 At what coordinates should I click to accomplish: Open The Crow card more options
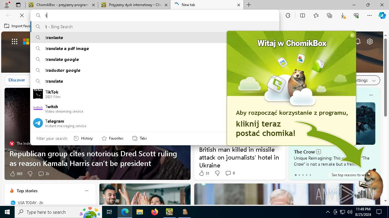pos(371,95)
